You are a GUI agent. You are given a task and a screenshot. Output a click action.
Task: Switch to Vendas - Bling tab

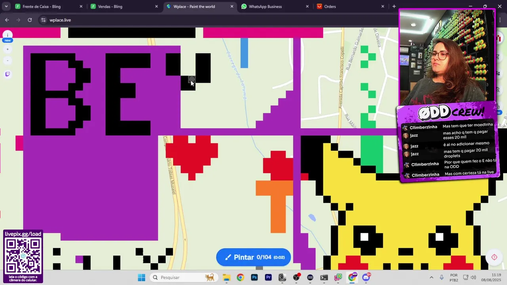pos(124,6)
